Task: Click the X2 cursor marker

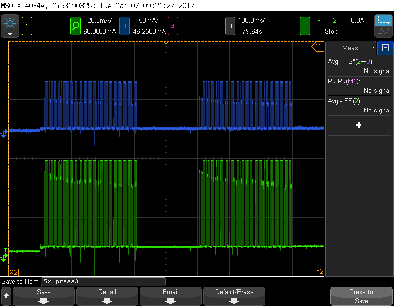Action: pos(14,272)
